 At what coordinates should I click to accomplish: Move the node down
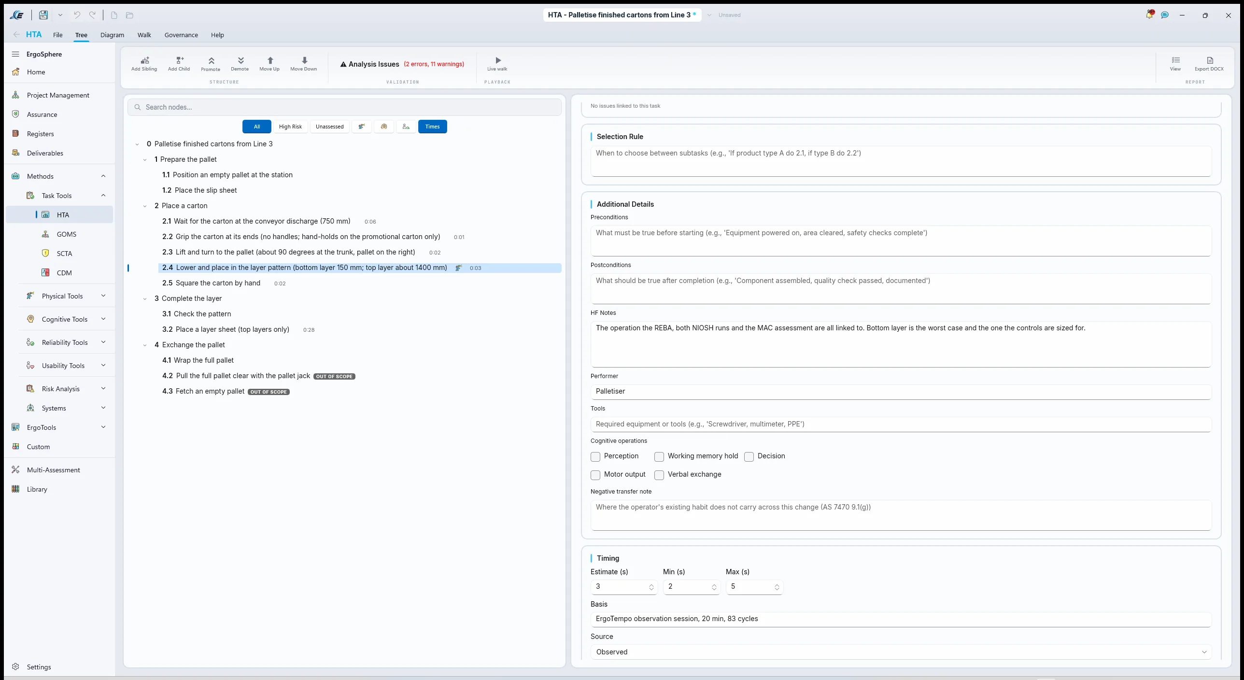(304, 63)
